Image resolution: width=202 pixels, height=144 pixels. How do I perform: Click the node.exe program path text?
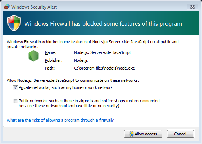tap(105, 68)
